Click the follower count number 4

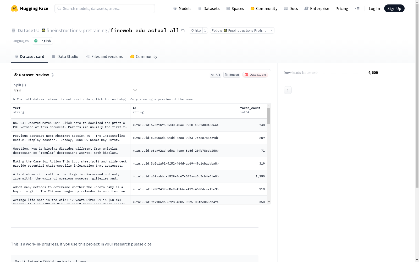pyautogui.click(x=272, y=30)
